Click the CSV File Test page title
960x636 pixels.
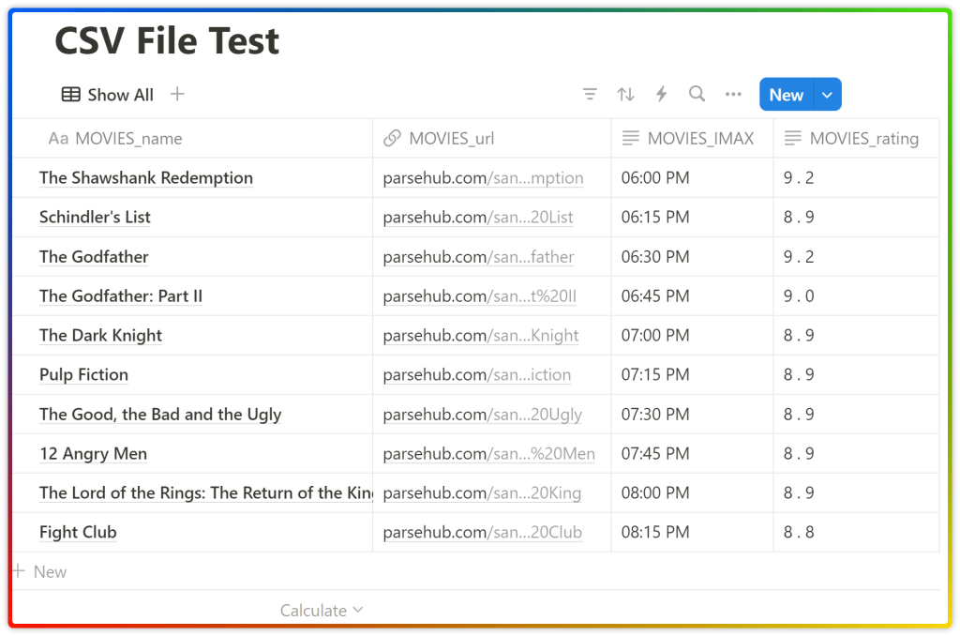click(x=167, y=41)
